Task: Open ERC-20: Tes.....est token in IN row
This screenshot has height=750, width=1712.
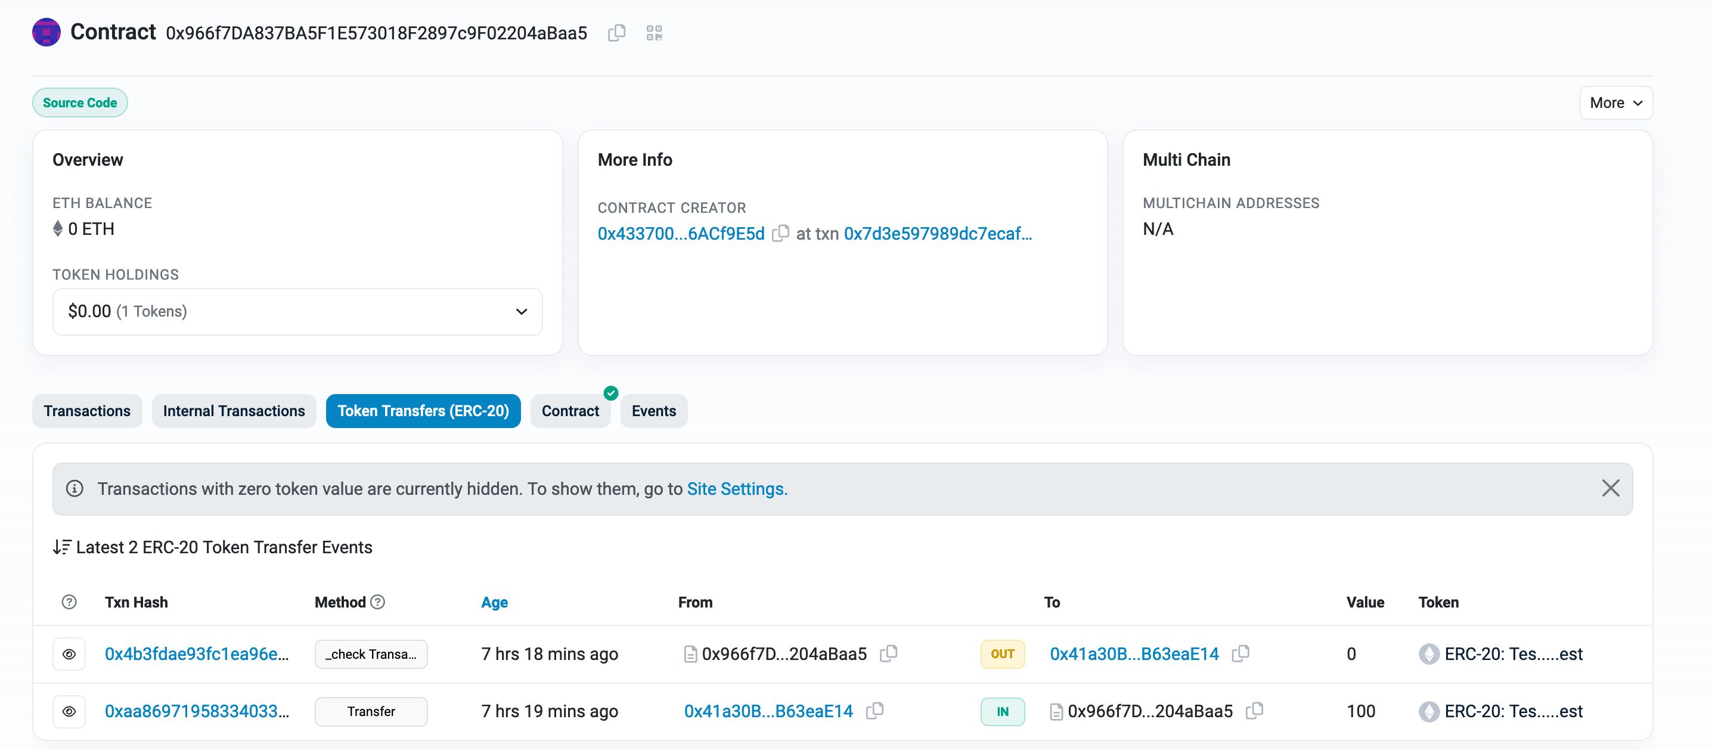Action: pyautogui.click(x=1513, y=711)
